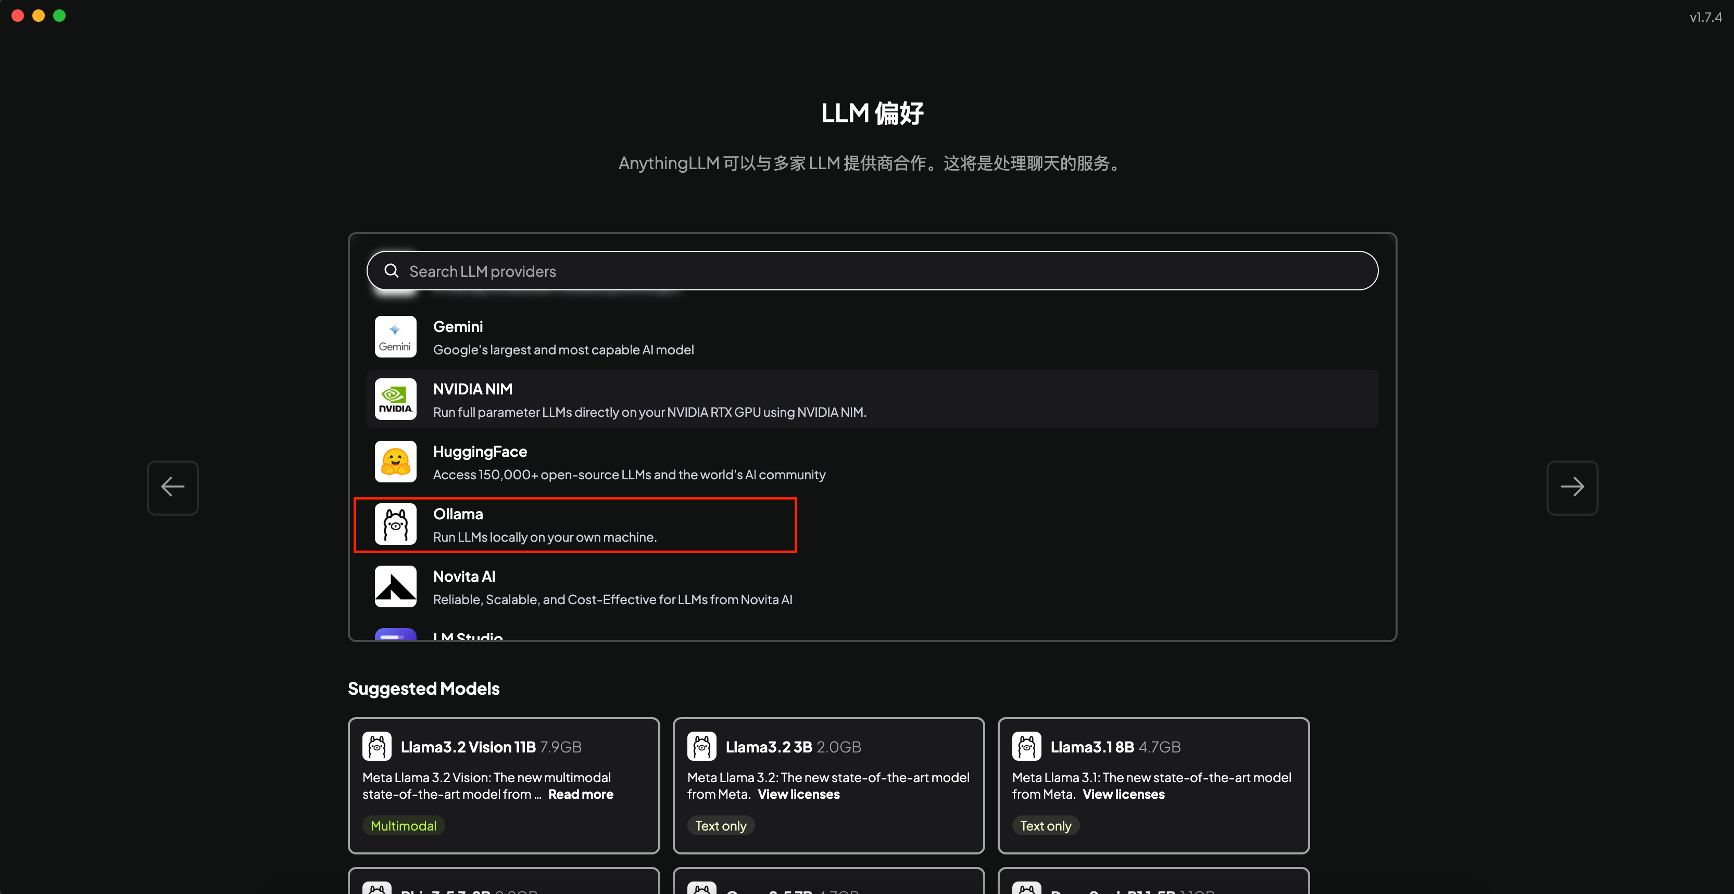Click the Multimodal tag badge
Viewport: 1734px width, 894px height.
click(x=403, y=826)
